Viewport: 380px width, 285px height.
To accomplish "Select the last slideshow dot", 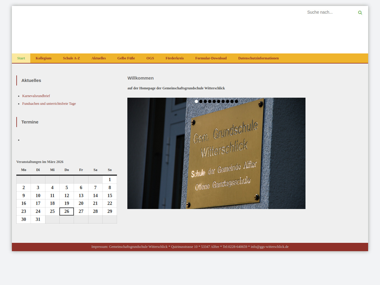I will tap(236, 101).
